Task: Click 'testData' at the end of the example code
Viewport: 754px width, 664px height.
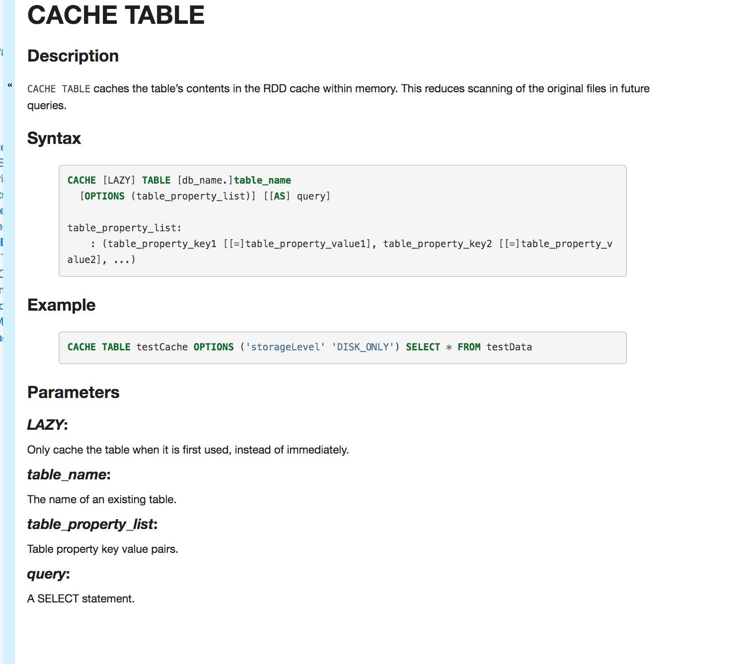Action: [509, 347]
